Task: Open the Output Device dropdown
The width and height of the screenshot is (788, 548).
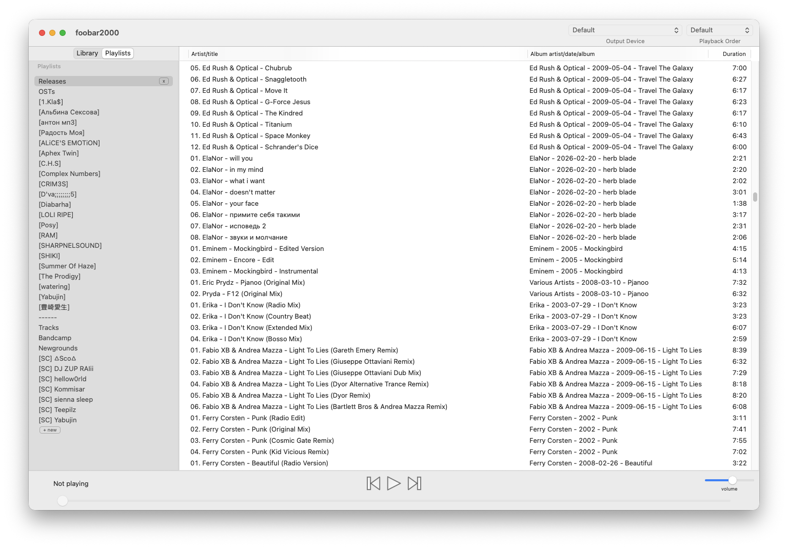Action: (x=625, y=30)
